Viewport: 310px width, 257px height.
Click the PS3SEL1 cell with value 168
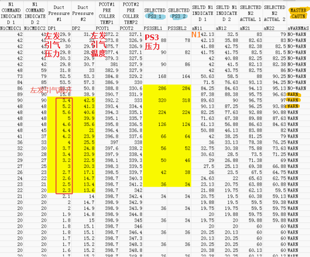(x=162, y=76)
